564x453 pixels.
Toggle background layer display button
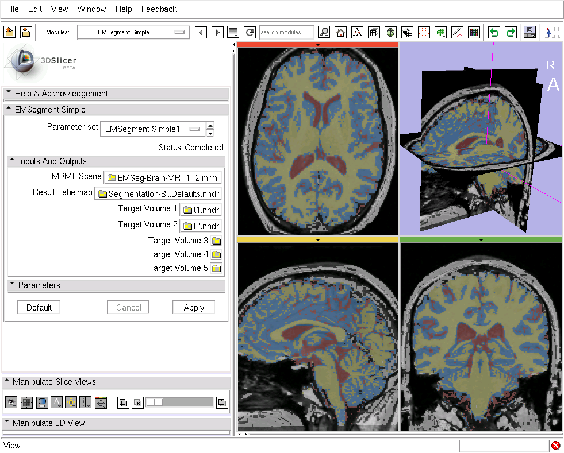(x=138, y=403)
